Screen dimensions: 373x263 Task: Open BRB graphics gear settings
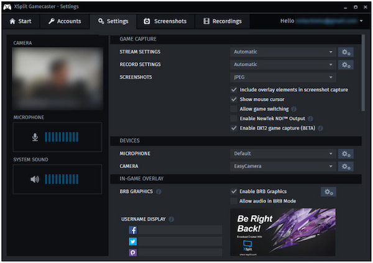pos(328,192)
